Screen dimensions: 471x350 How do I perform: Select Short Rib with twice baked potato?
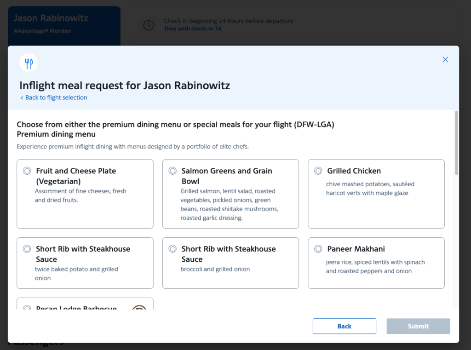26,248
